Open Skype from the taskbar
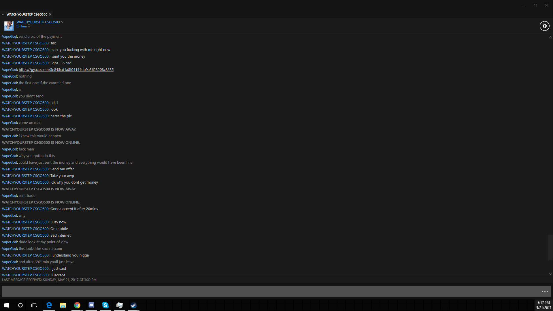Screen dimensions: 553x311 [105, 305]
